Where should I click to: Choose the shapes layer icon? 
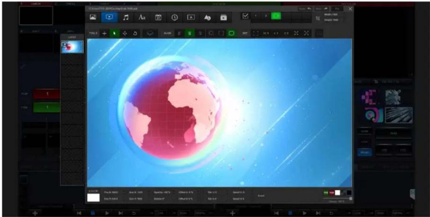point(208,17)
